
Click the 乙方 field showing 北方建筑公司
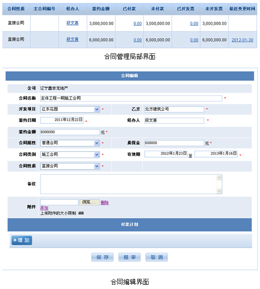pos(174,109)
